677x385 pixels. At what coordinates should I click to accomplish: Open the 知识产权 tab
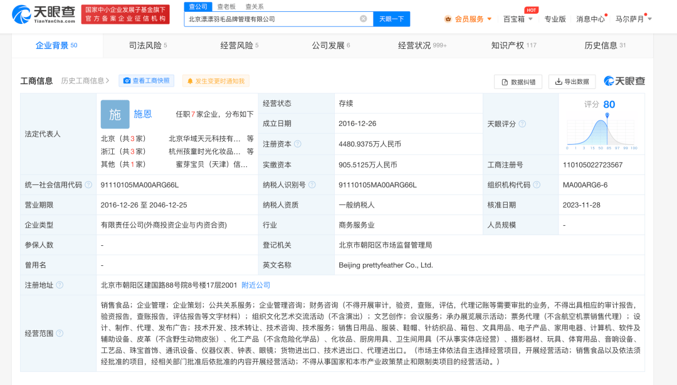pos(514,45)
